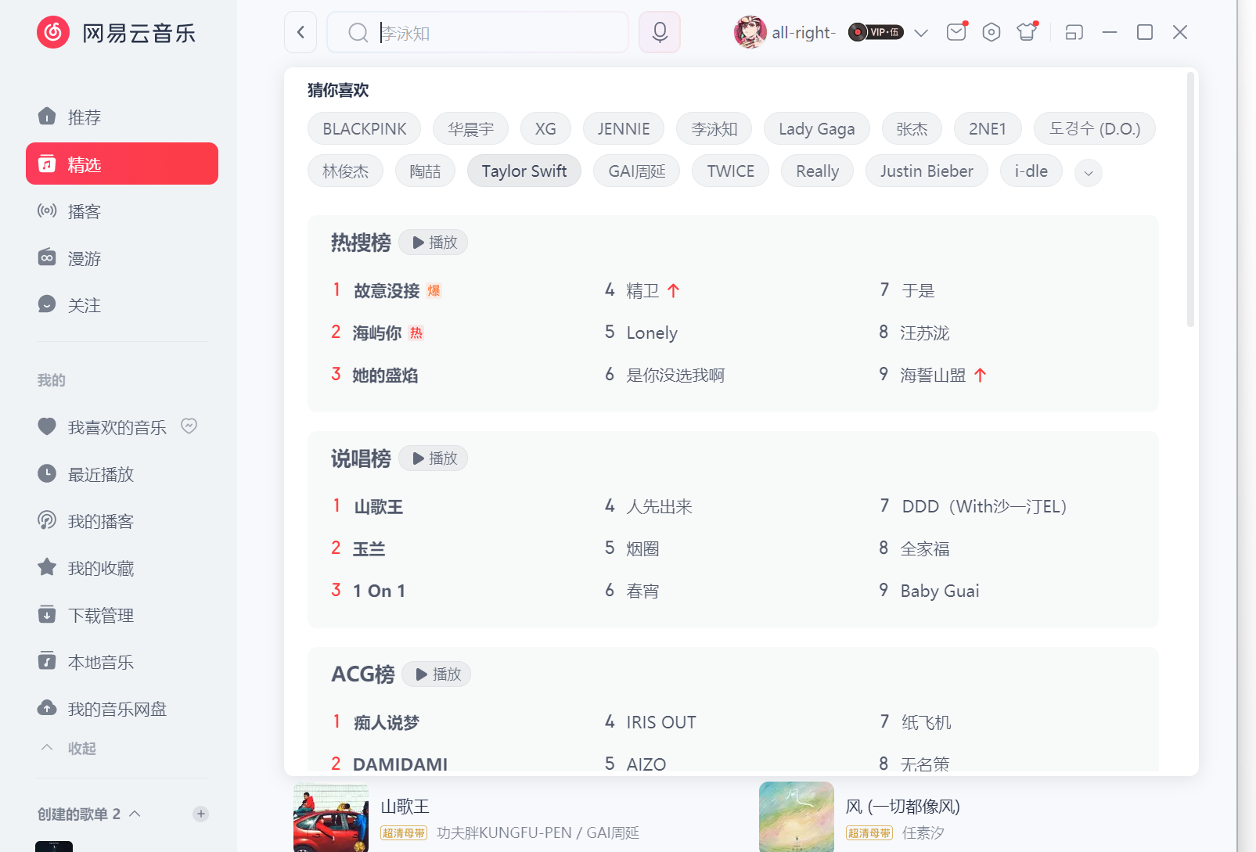
Task: Click the heart icon beside 我喜欢的音乐
Action: (x=47, y=426)
